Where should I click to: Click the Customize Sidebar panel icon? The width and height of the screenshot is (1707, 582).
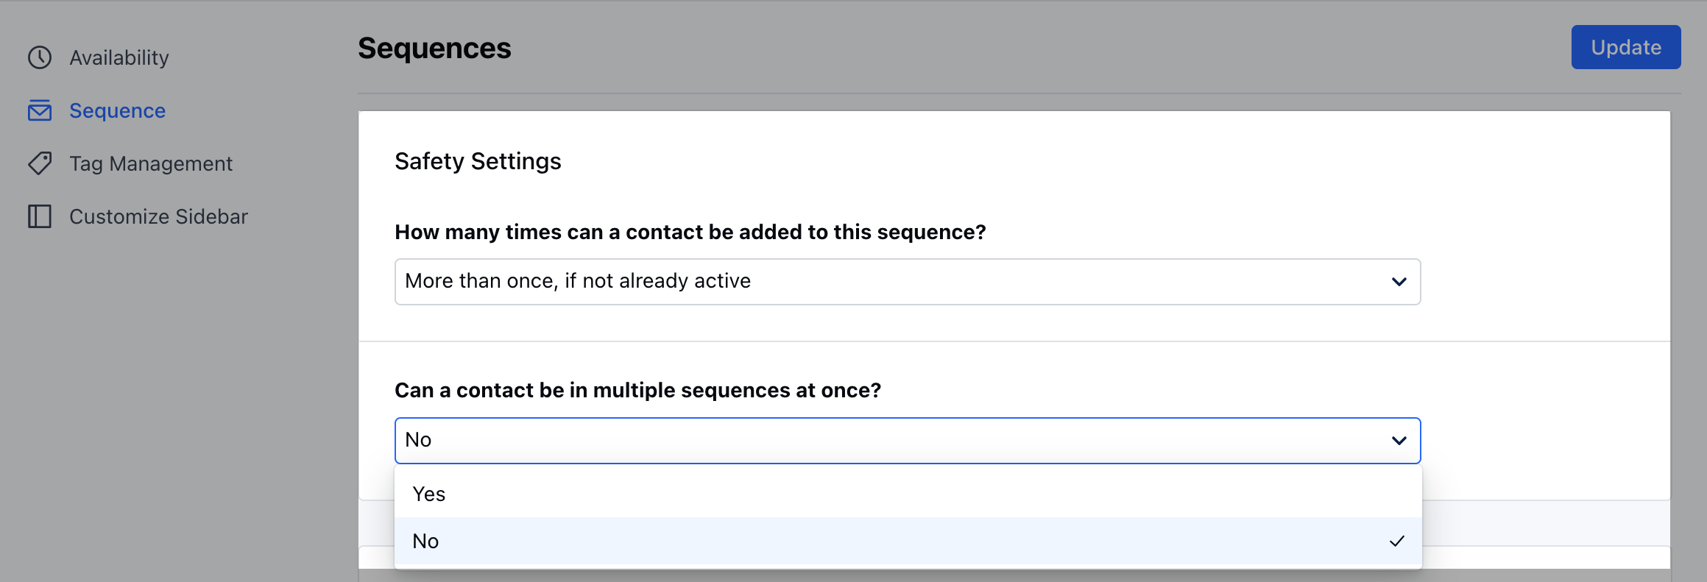point(40,216)
